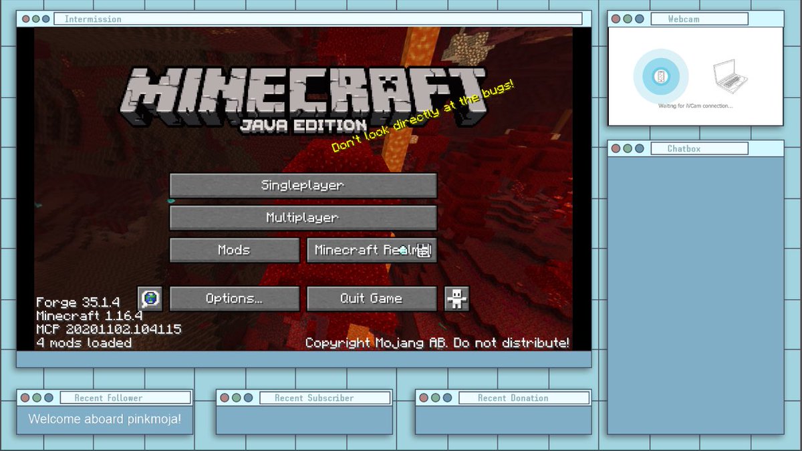The height and width of the screenshot is (451, 802).
Task: Click Copyright Mojang AB text
Action: (x=437, y=343)
